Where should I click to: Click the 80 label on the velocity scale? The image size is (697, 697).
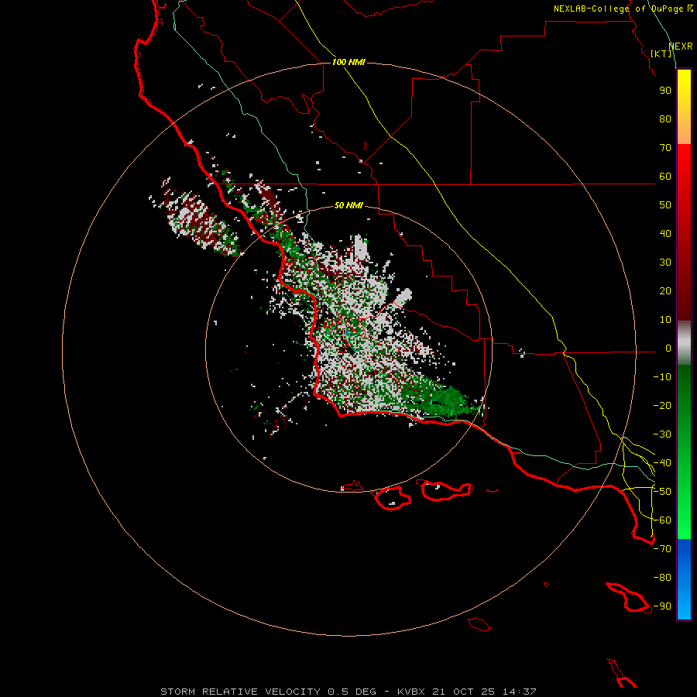click(665, 118)
